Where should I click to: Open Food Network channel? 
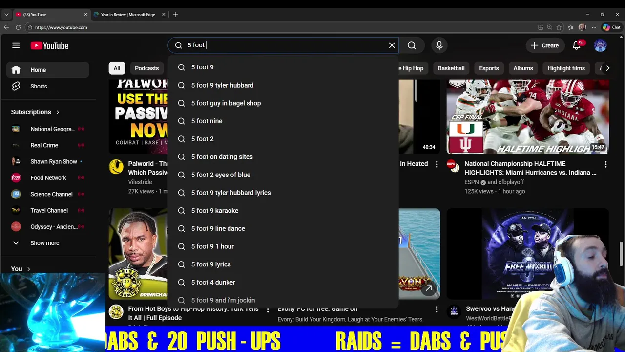[x=48, y=178]
